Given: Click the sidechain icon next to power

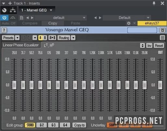Looking at the screenshot, I should coord(13,18).
